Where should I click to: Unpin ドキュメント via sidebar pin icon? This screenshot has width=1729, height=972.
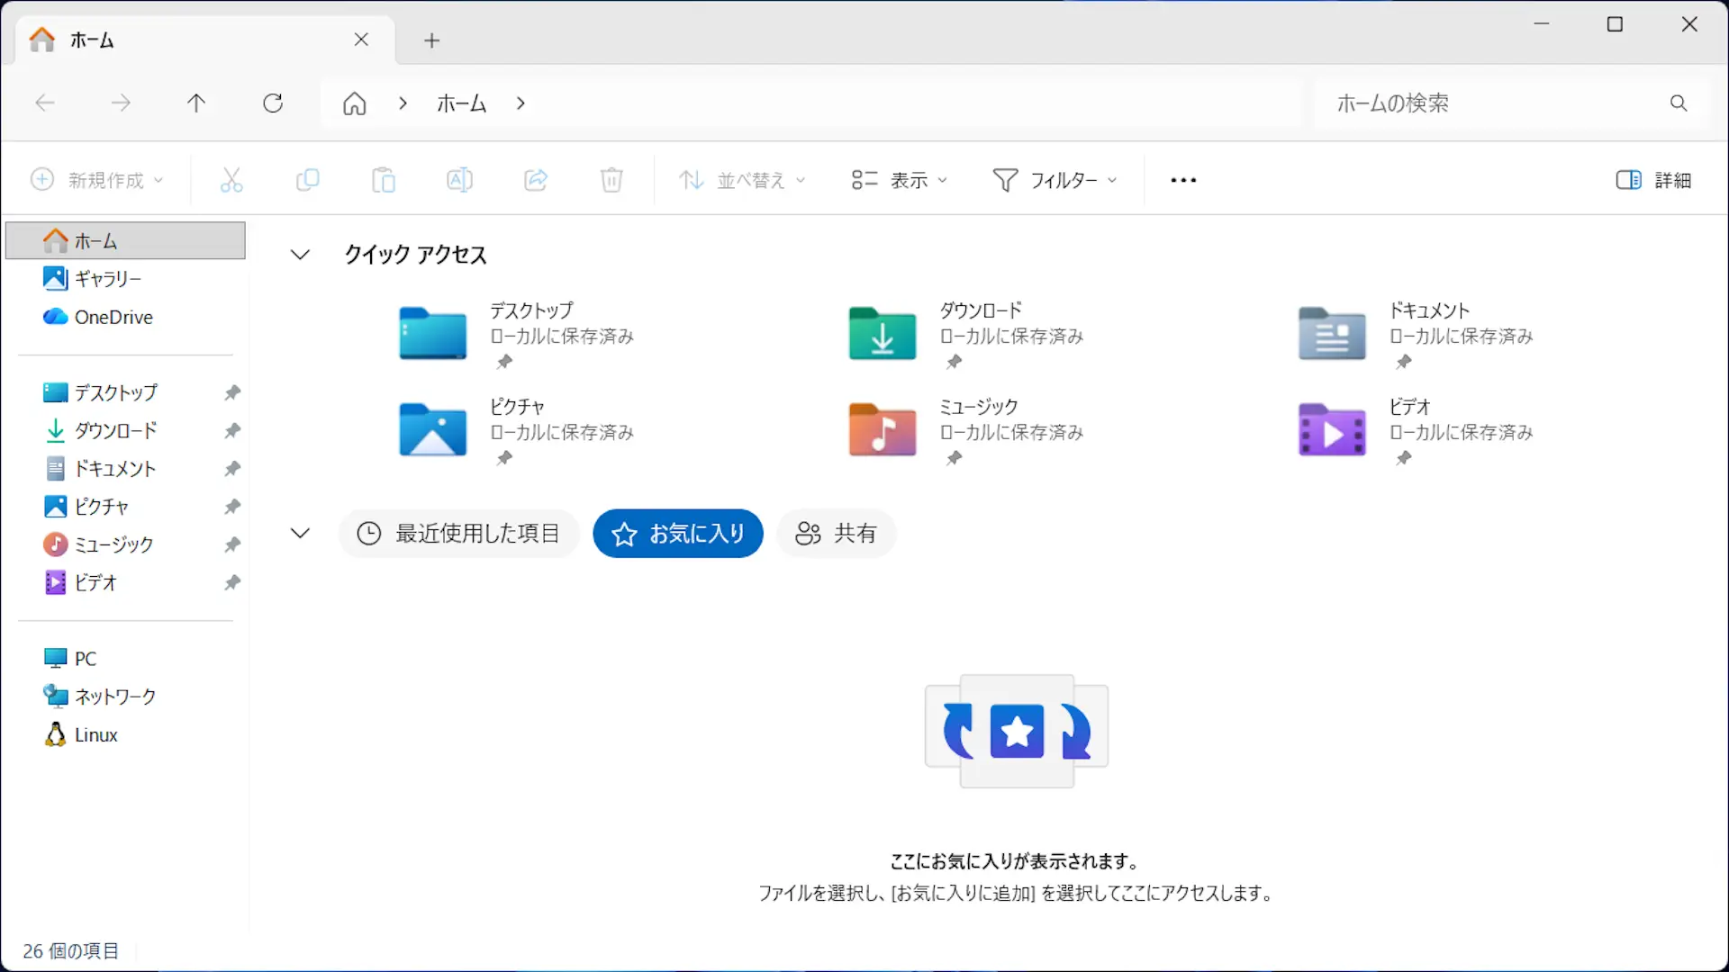[232, 468]
